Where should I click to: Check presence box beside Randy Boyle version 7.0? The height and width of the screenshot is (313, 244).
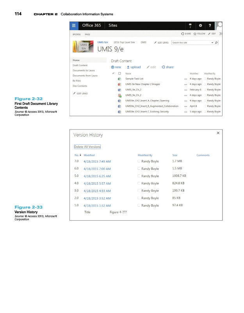coord(139,161)
